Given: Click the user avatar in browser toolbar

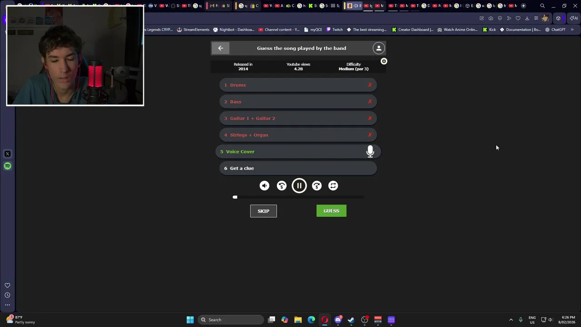Looking at the screenshot, I should [545, 18].
